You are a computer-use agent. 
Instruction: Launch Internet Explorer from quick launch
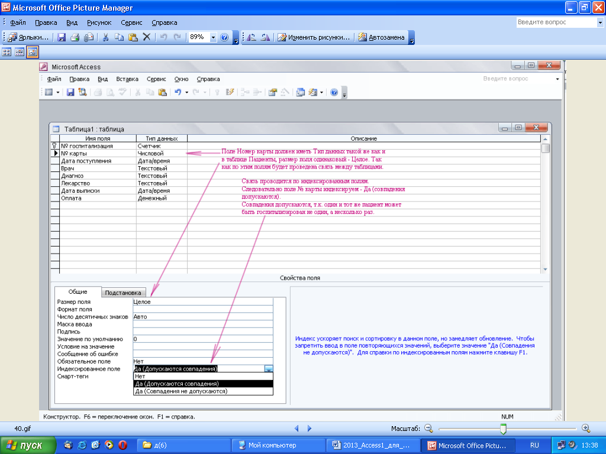tap(82, 445)
